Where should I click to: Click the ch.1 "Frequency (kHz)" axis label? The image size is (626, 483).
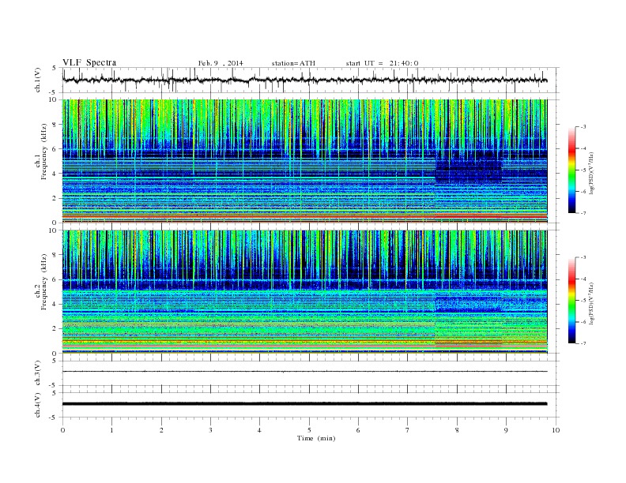click(44, 152)
